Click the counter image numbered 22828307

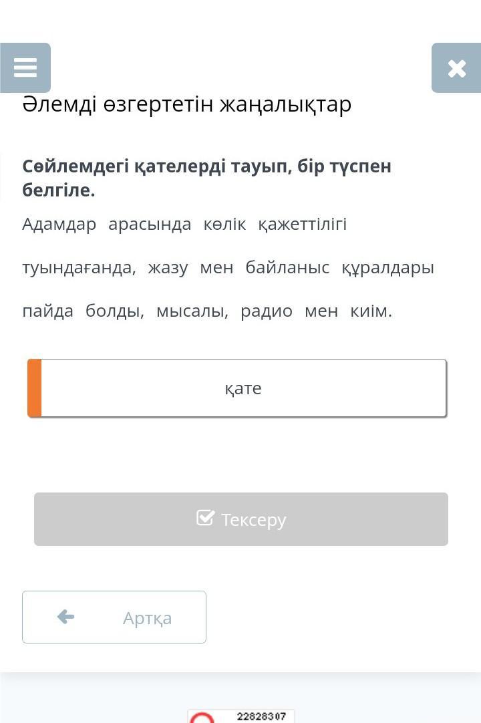coord(240,716)
